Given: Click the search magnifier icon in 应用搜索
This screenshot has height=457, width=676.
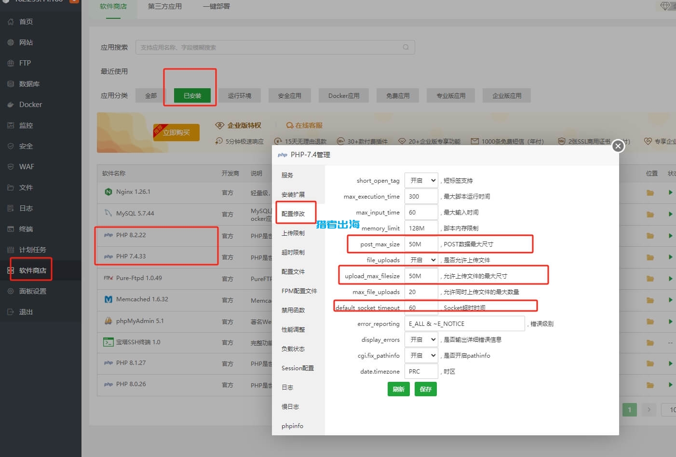Looking at the screenshot, I should click(406, 47).
